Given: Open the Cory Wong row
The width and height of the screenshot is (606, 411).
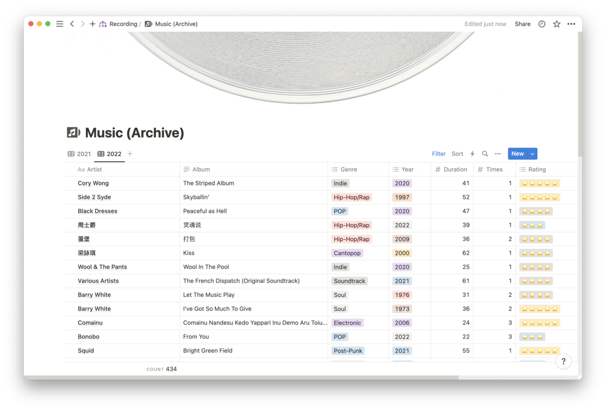Looking at the screenshot, I should click(x=93, y=183).
